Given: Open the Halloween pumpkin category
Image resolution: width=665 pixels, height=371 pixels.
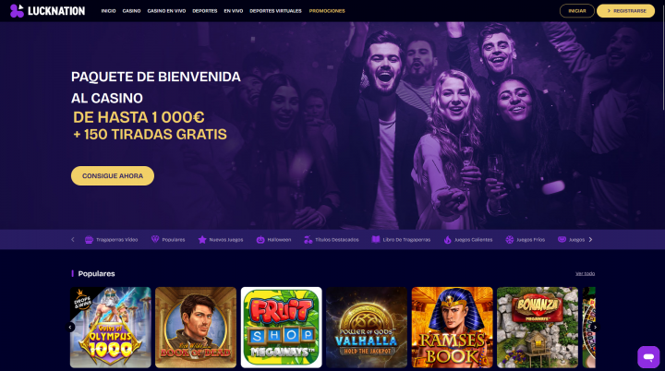Looking at the screenshot, I should pyautogui.click(x=260, y=240).
